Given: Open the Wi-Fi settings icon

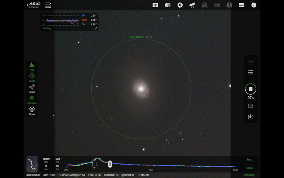Looking at the screenshot, I should (155, 5).
